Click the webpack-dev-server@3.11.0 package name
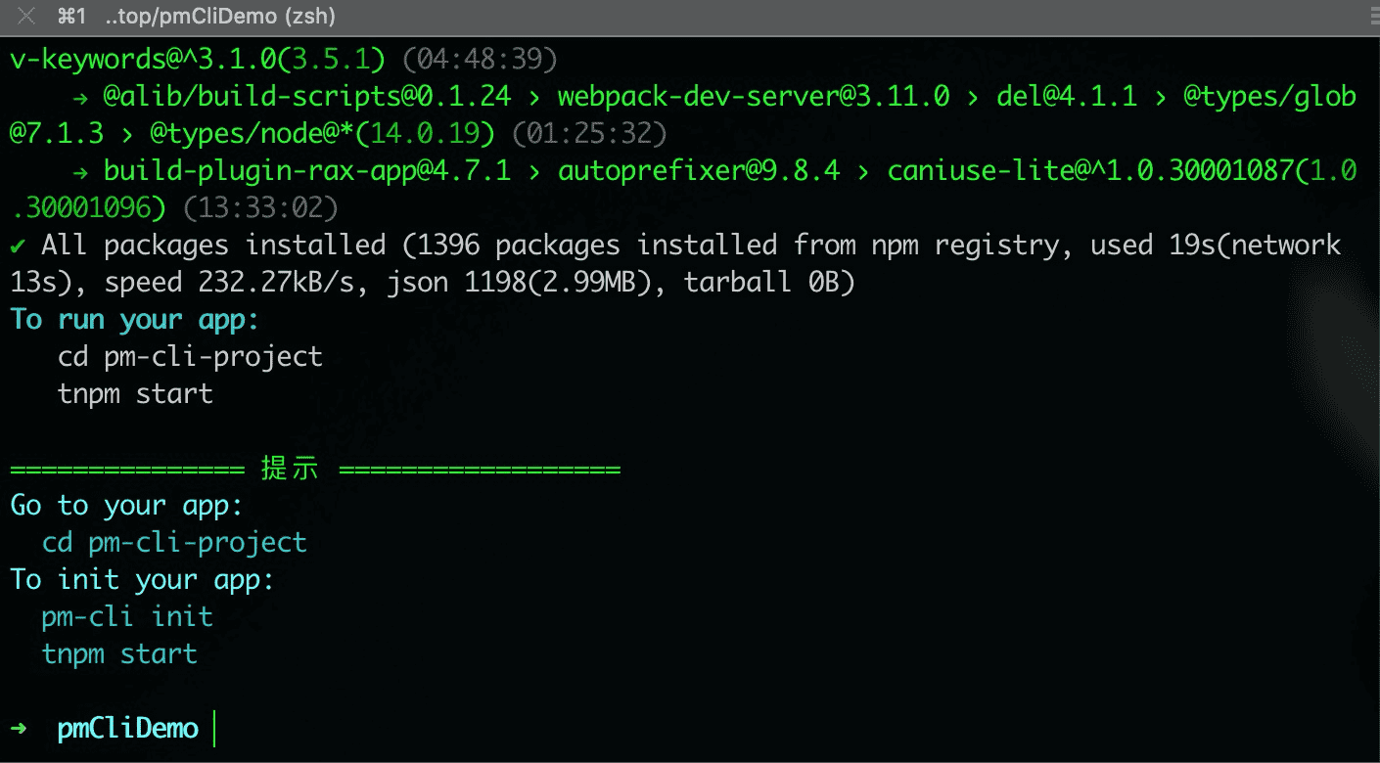Image resolution: width=1380 pixels, height=763 pixels. coord(753,97)
